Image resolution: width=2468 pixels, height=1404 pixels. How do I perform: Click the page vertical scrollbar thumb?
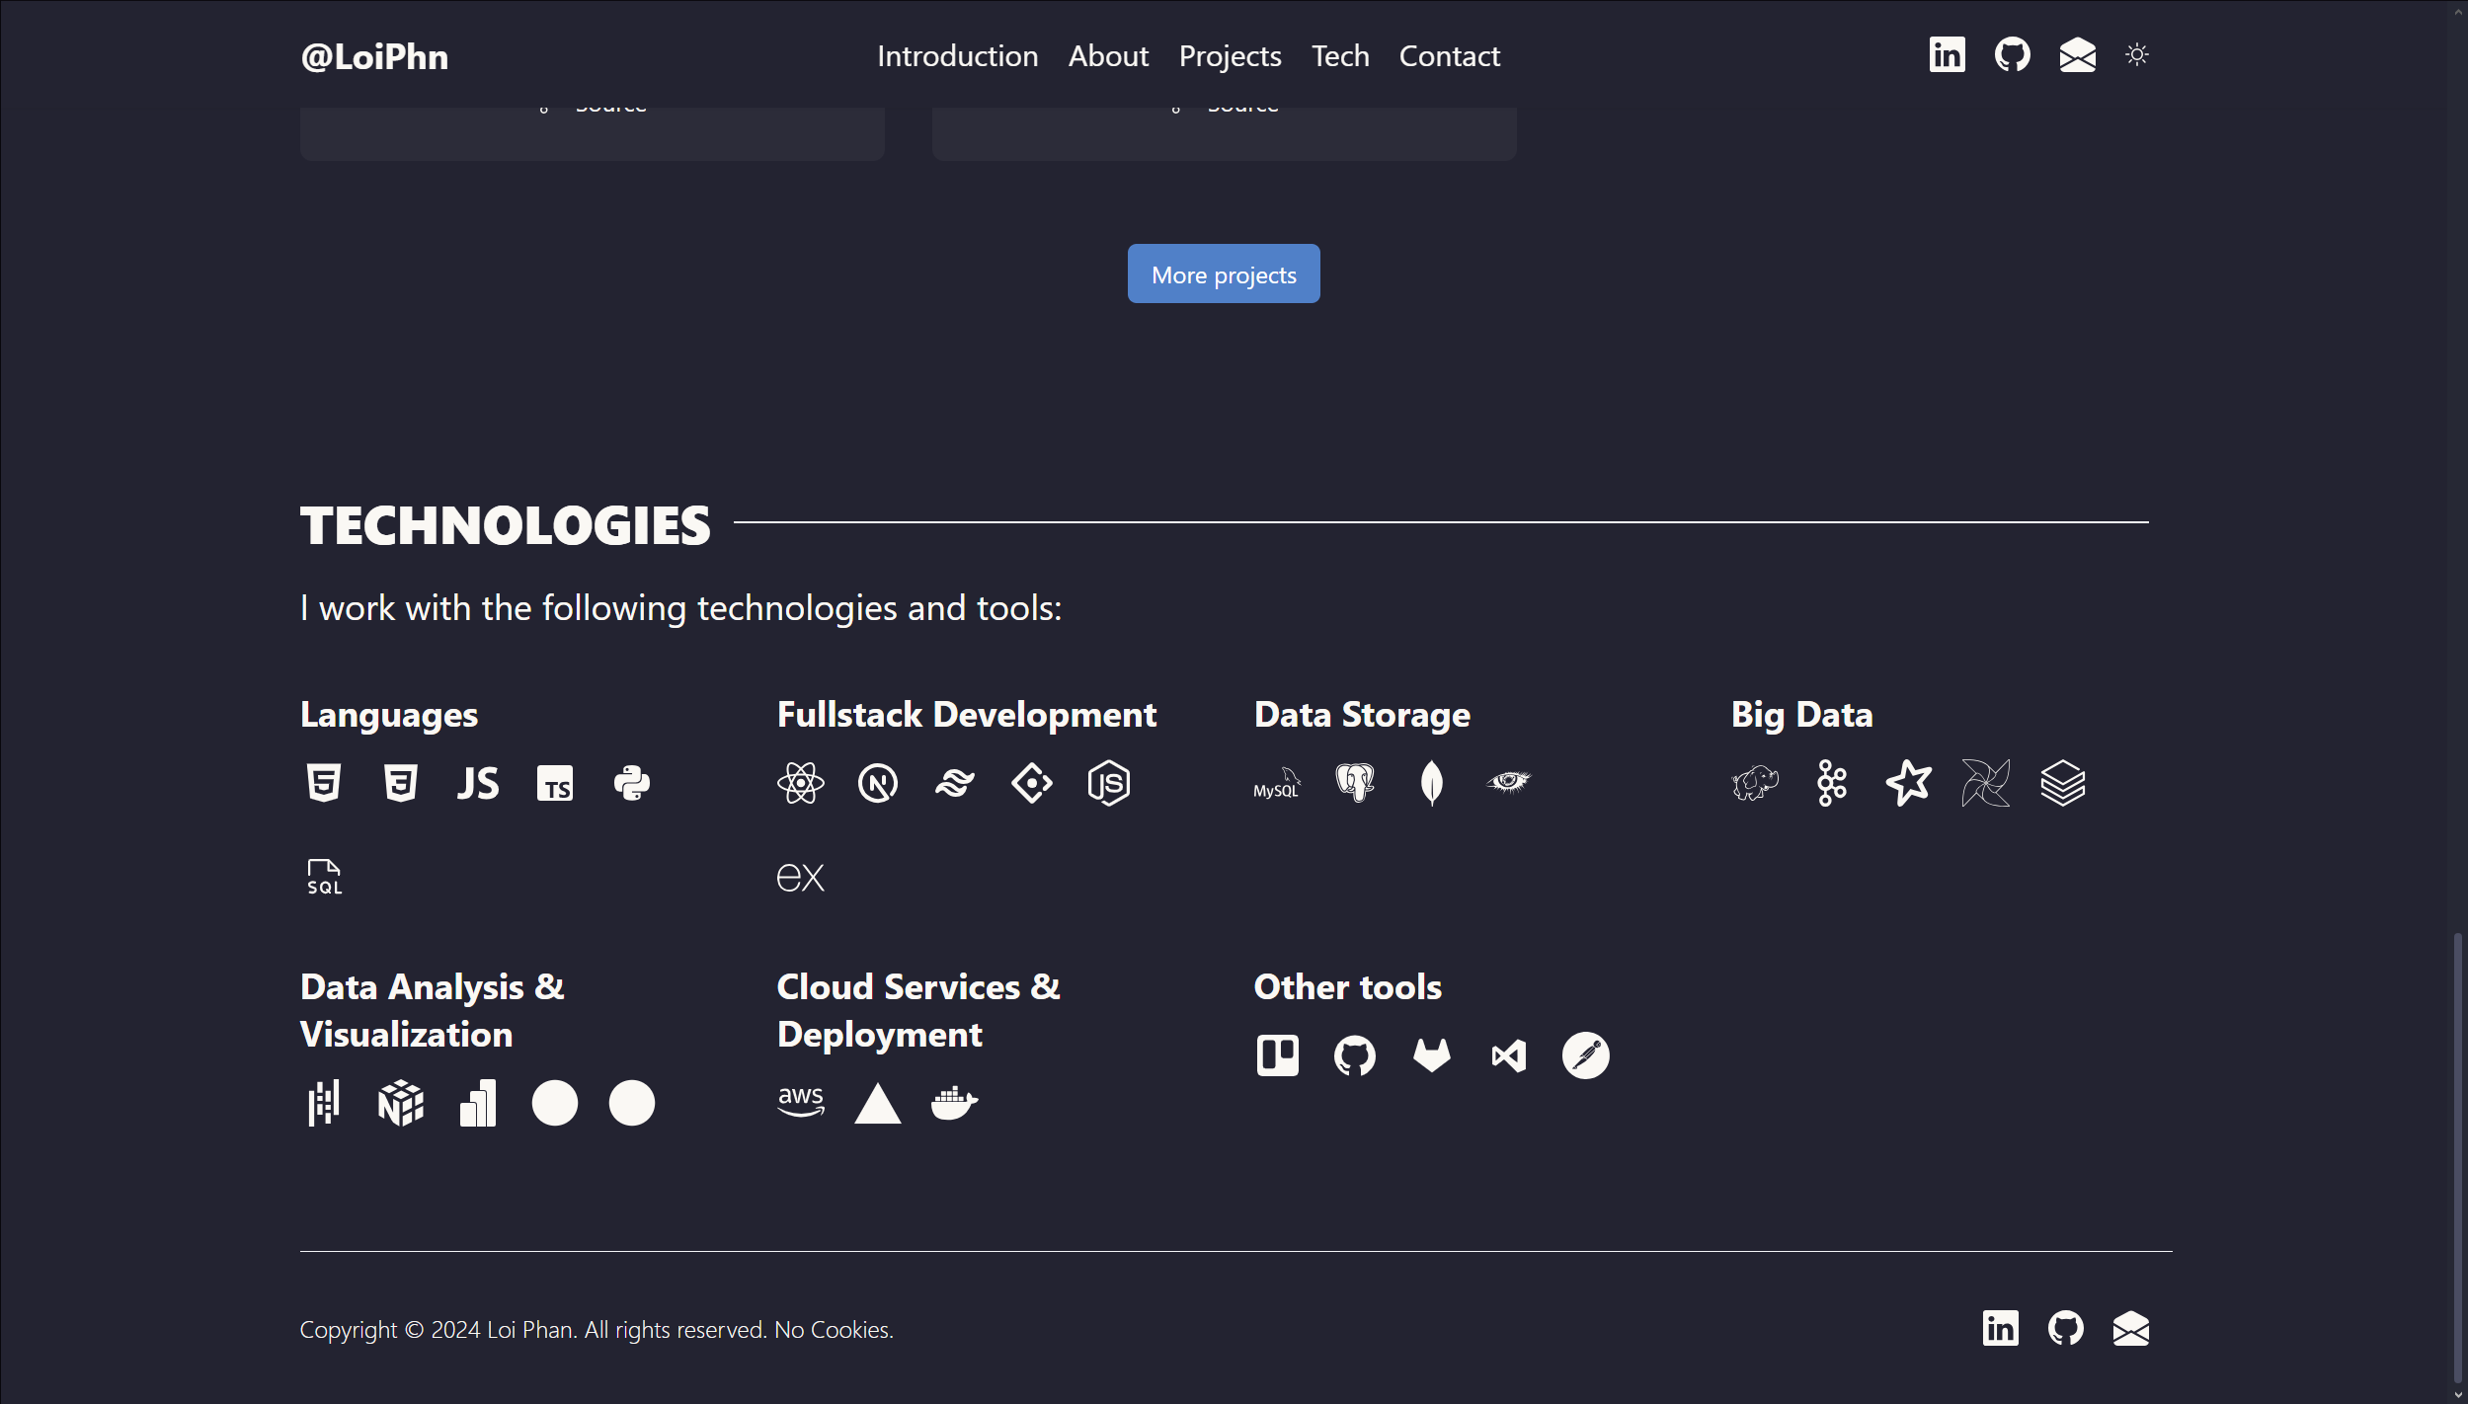point(2457,1155)
